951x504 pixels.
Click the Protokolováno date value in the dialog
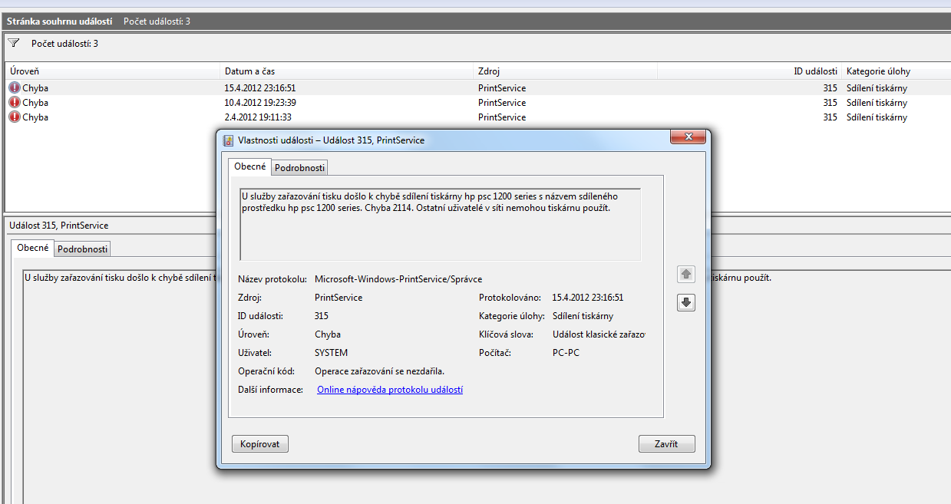588,298
